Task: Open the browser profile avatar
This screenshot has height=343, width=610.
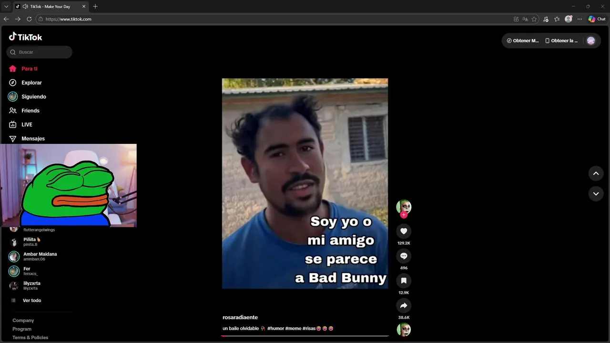Action: coord(569,19)
